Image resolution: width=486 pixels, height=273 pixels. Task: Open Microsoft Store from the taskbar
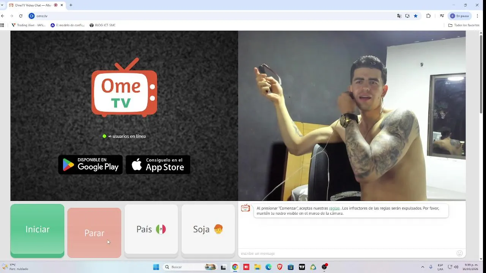[290, 267]
